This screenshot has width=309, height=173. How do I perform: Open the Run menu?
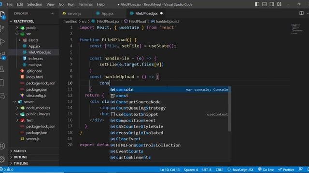[71, 4]
